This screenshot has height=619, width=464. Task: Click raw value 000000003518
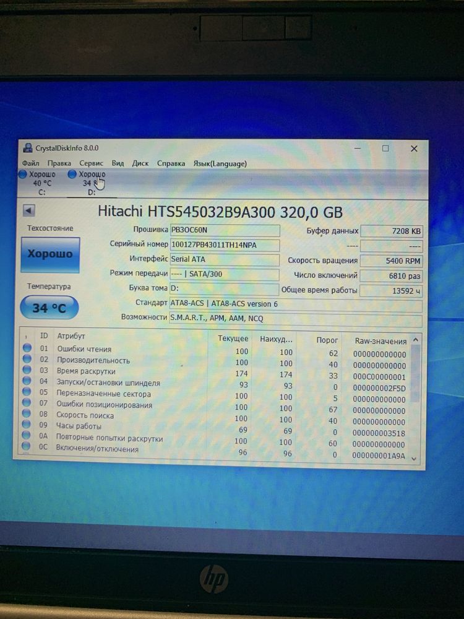pos(379,433)
